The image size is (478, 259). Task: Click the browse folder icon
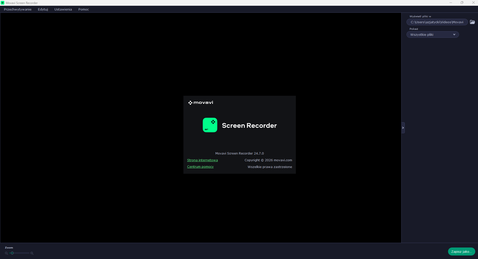(x=472, y=22)
